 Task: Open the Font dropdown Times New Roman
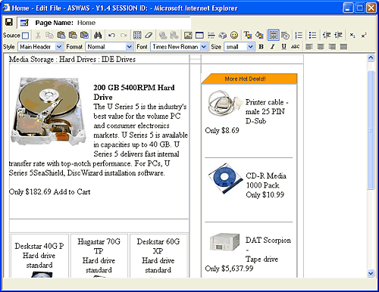point(179,47)
